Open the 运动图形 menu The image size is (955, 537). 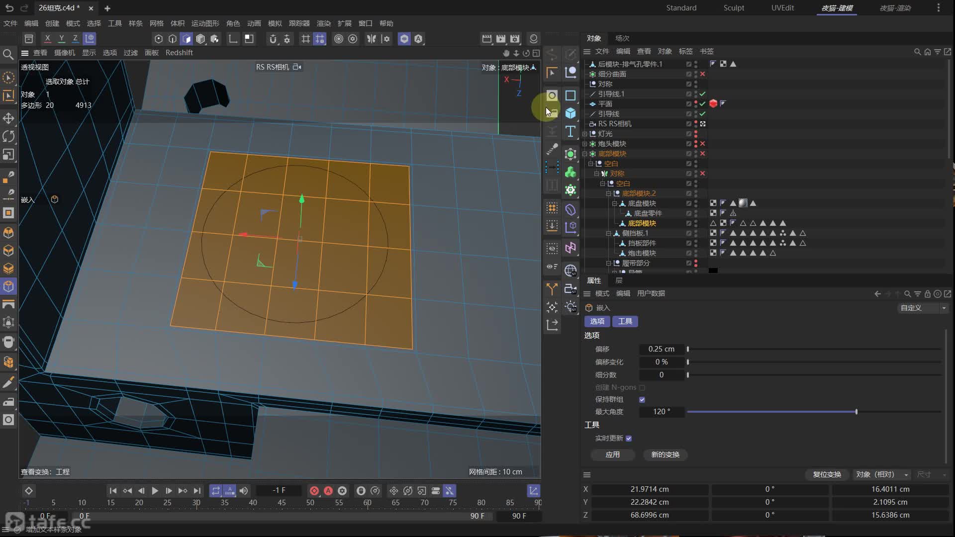[x=205, y=23]
